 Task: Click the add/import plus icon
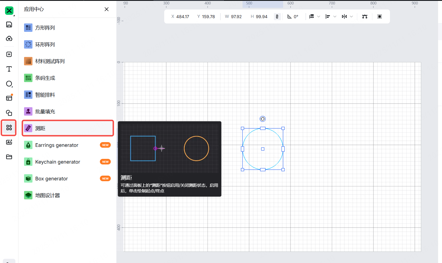click(x=9, y=54)
